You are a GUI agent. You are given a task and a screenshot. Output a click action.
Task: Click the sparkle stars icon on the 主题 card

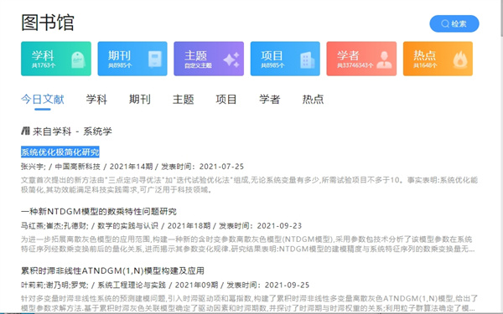pyautogui.click(x=231, y=59)
